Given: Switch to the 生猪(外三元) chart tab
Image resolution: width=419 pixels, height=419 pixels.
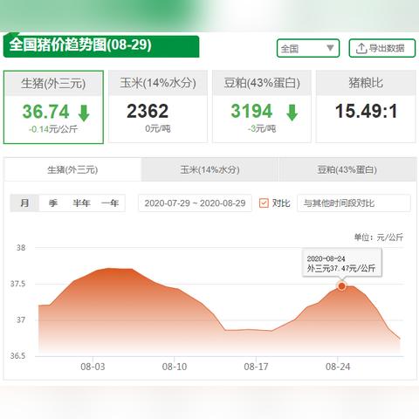Looking at the screenshot, I should tap(72, 169).
